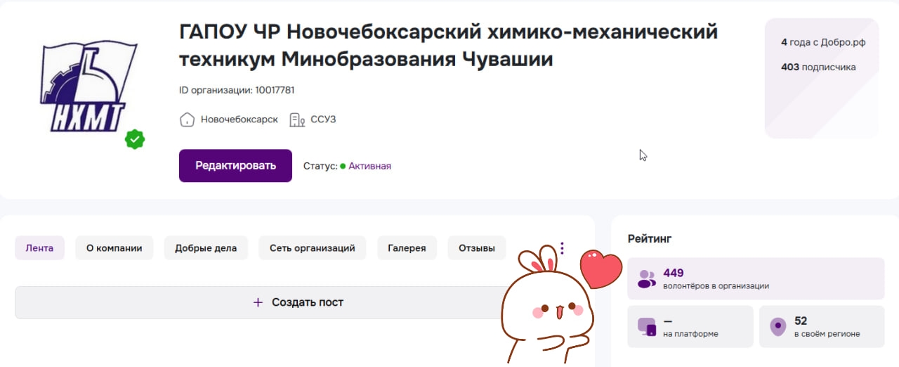Click the НХМТ organization logo

click(89, 86)
